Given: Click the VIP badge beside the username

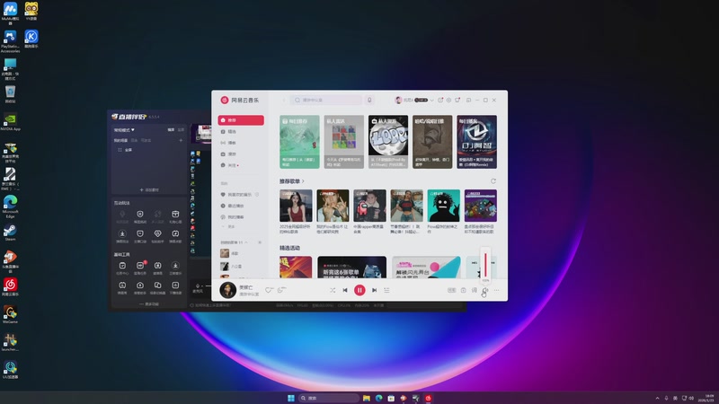Looking at the screenshot, I should coord(422,100).
